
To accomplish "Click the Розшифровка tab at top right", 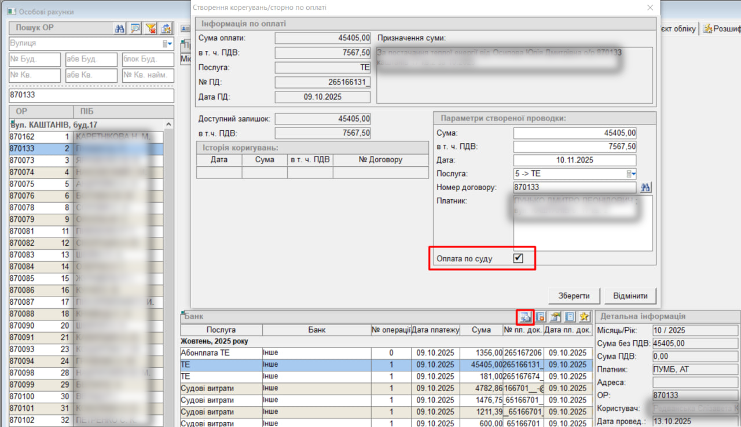I will [721, 28].
